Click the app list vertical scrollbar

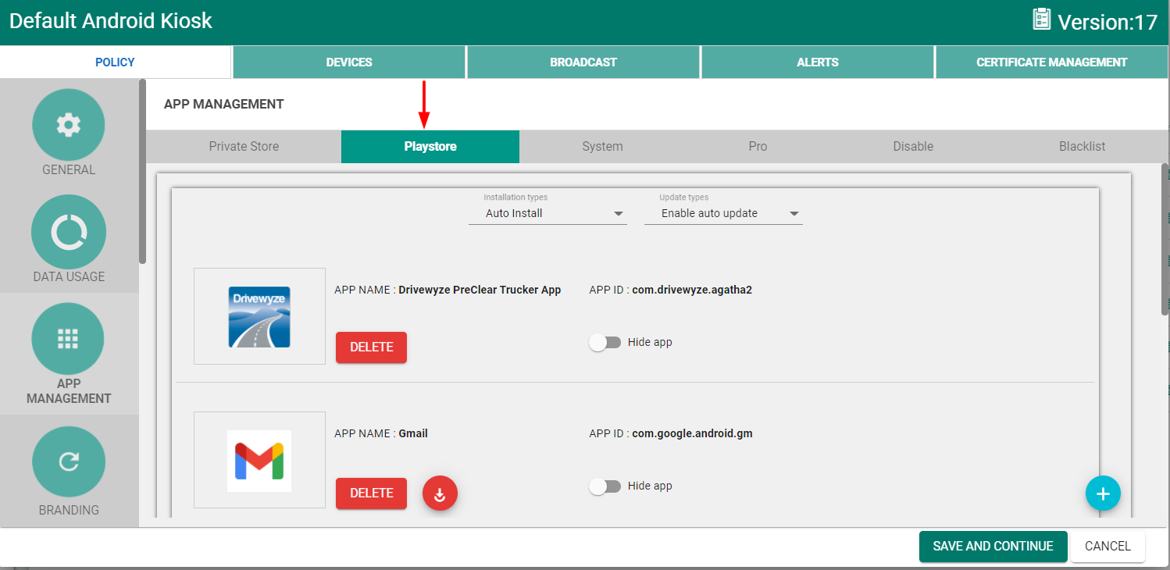1165,240
